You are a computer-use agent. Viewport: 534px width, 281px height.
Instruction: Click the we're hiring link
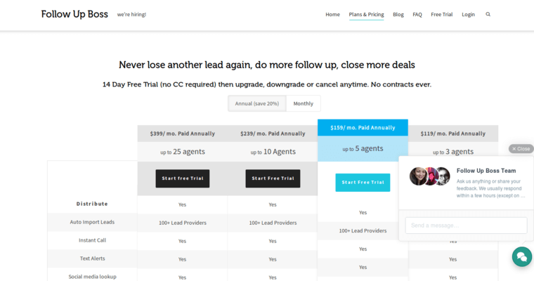point(131,14)
